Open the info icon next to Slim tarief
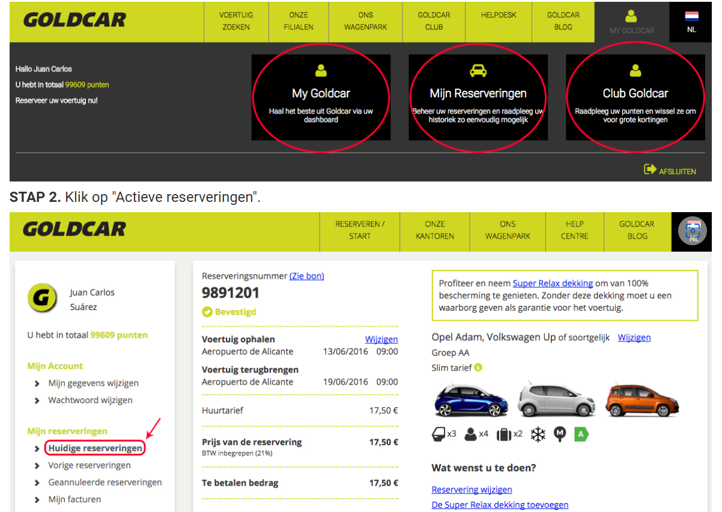Viewport: 722px width, 512px height. [x=478, y=367]
